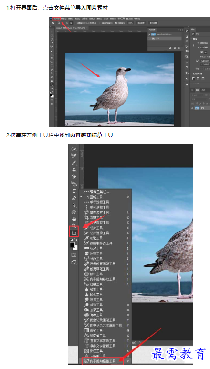Screen dimensions: 210x369
Task: Choose 切片选择工具 in the tool flyout
Action: click(x=96, y=233)
